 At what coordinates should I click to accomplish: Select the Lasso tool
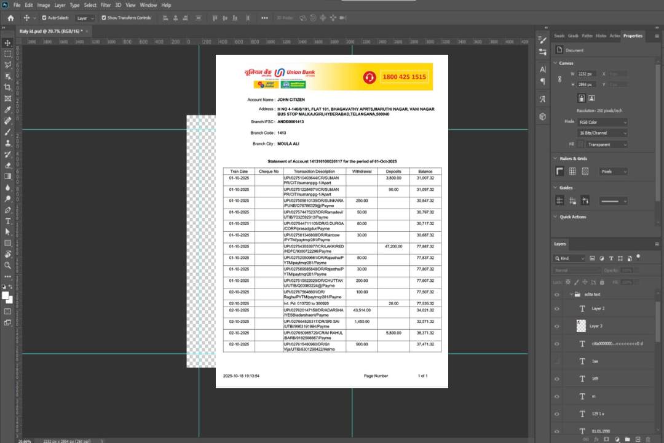coord(7,65)
